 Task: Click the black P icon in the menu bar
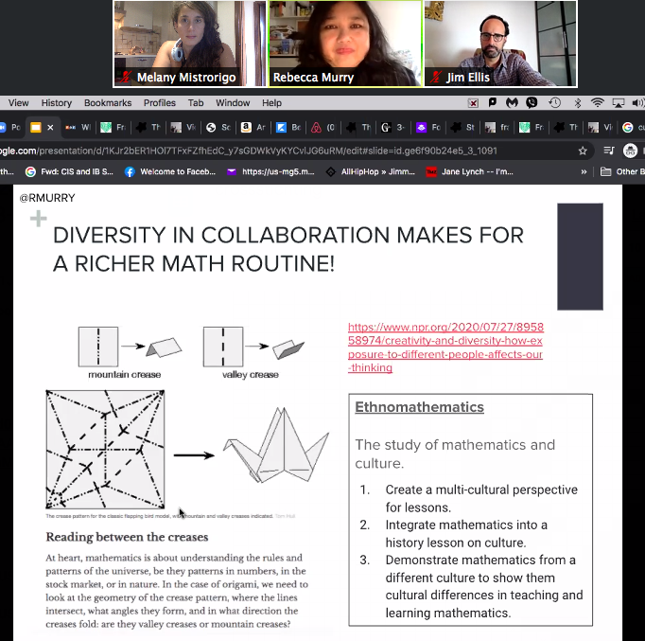click(x=493, y=102)
